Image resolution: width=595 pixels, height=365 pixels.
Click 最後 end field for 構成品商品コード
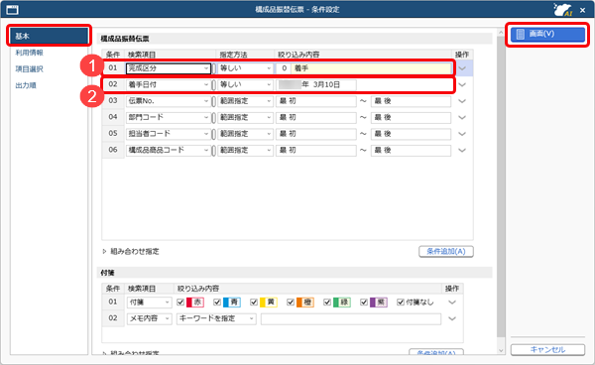[x=411, y=150]
